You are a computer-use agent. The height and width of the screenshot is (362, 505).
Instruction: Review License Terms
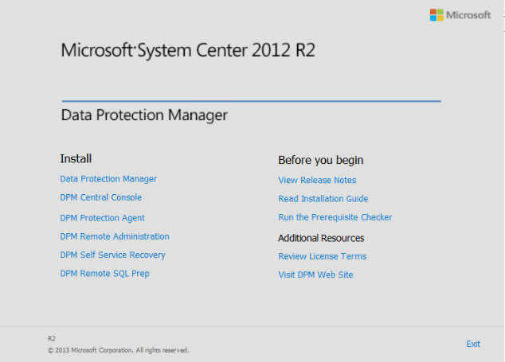[322, 256]
